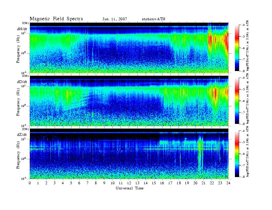Click hour 3 on time axis
The width and height of the screenshot is (272, 210).
[x=55, y=183]
